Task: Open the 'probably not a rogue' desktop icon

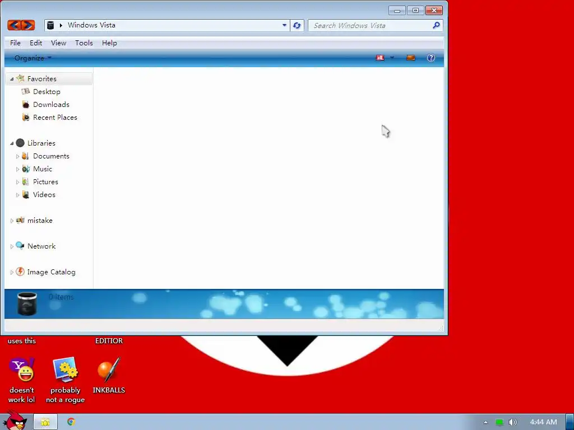Action: 66,370
